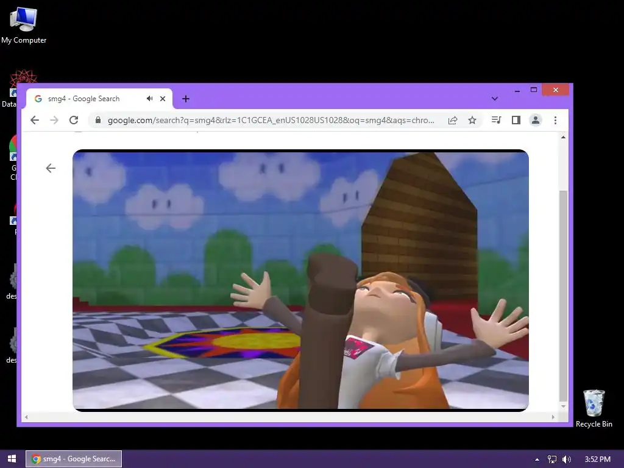Show hidden tray icons arrow
This screenshot has width=624, height=468.
(537, 459)
